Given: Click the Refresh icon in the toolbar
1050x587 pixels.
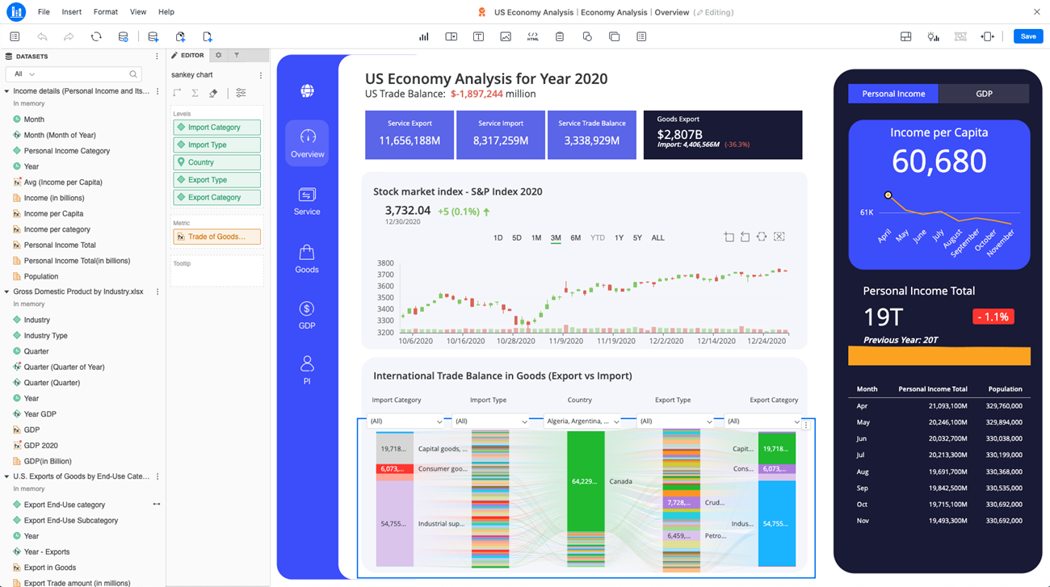Looking at the screenshot, I should 96,37.
